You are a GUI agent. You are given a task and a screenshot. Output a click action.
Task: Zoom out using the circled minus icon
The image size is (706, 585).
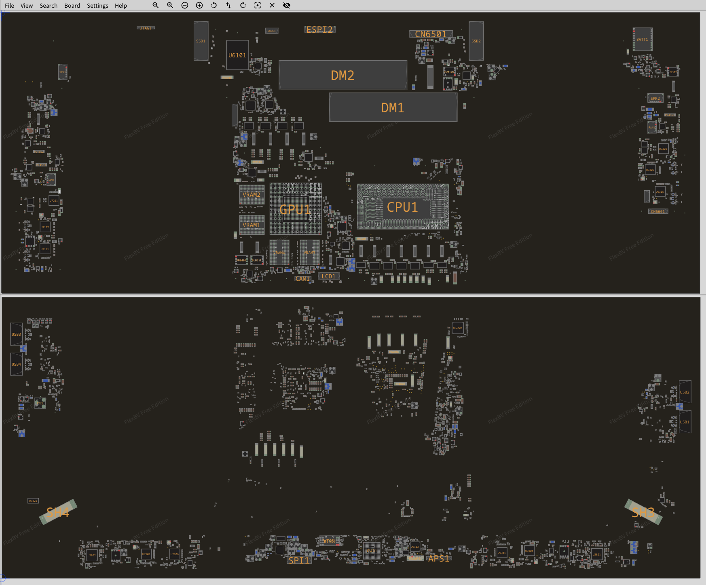click(185, 5)
